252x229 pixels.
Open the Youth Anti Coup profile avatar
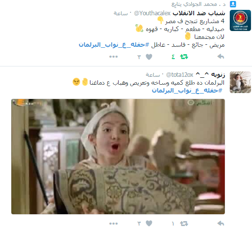point(240,20)
